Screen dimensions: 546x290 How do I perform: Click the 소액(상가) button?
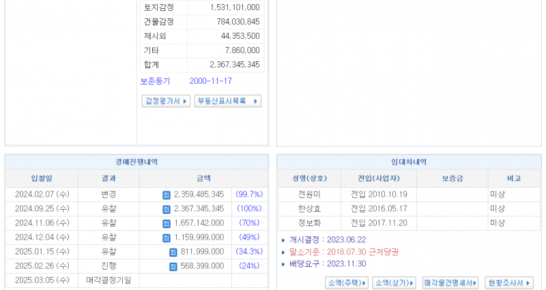[x=394, y=283]
